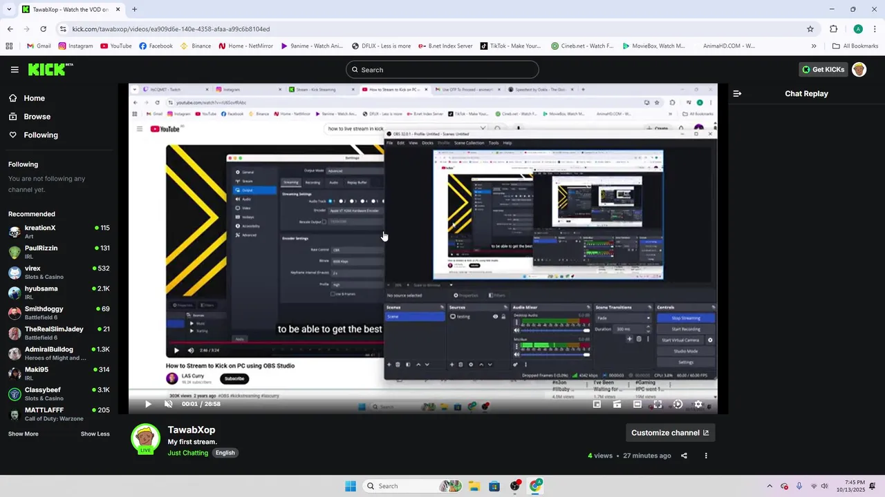The image size is (885, 497).
Task: Open the Windows Start menu
Action: click(x=351, y=486)
